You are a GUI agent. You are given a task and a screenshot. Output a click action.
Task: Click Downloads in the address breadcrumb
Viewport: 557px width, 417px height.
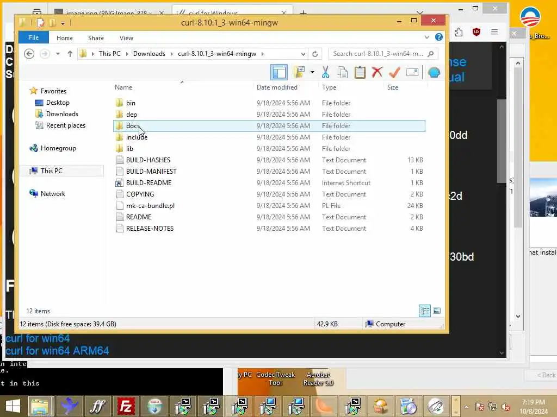click(x=149, y=54)
